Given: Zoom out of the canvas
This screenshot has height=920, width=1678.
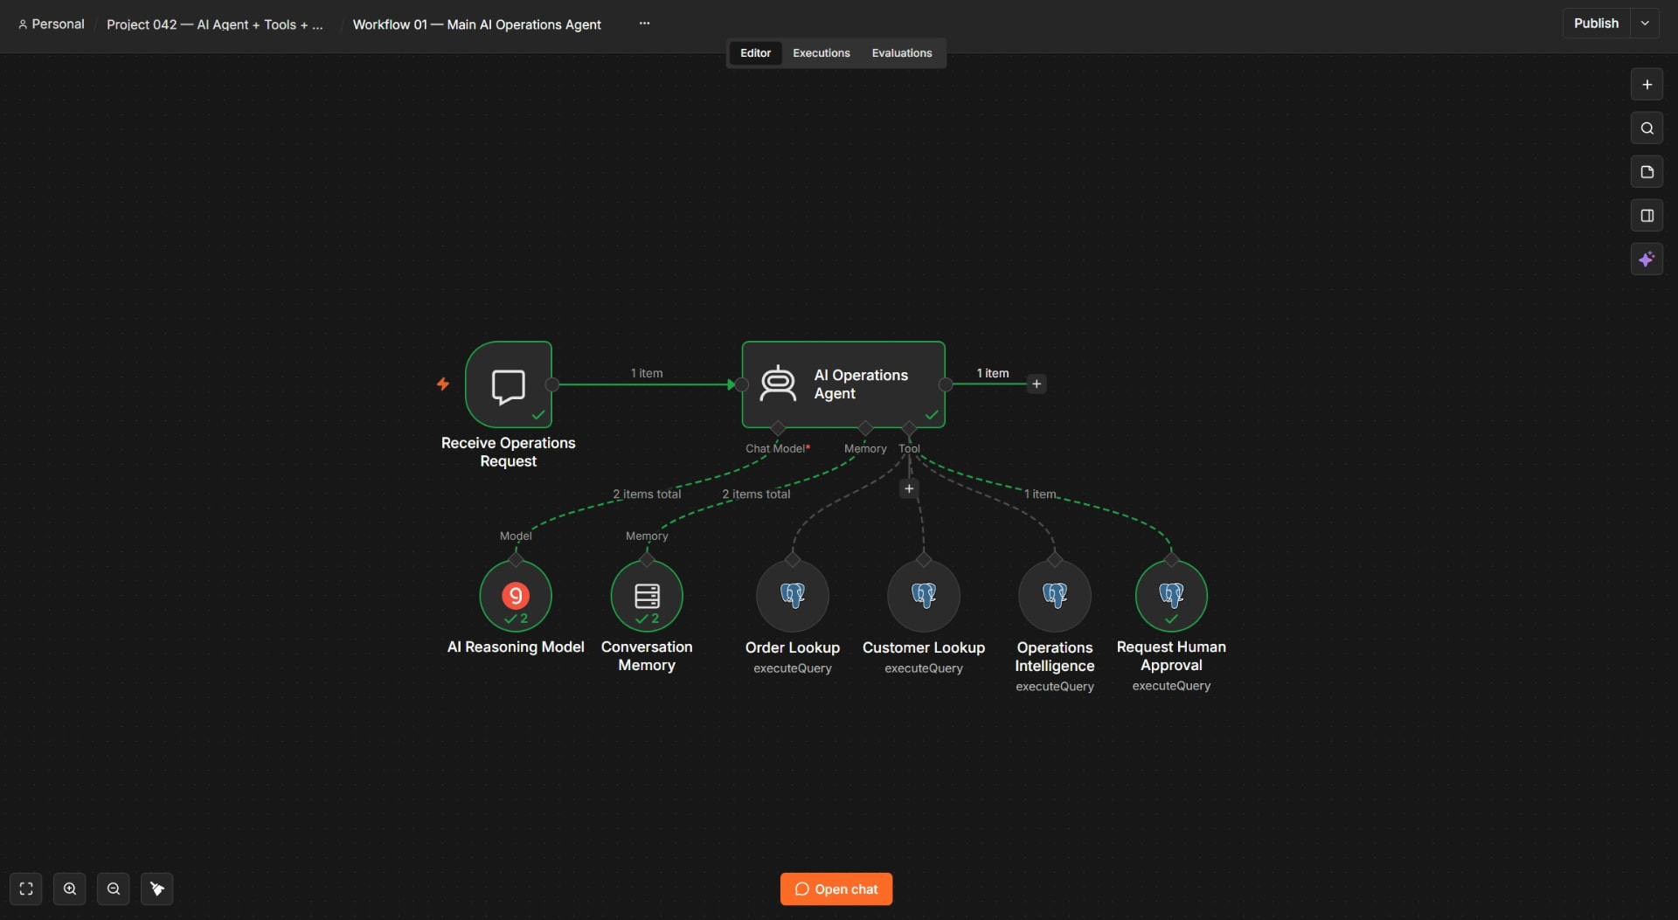Looking at the screenshot, I should pyautogui.click(x=114, y=889).
